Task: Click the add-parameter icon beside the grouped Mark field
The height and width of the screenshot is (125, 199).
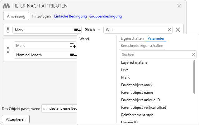Action: (x=73, y=46)
